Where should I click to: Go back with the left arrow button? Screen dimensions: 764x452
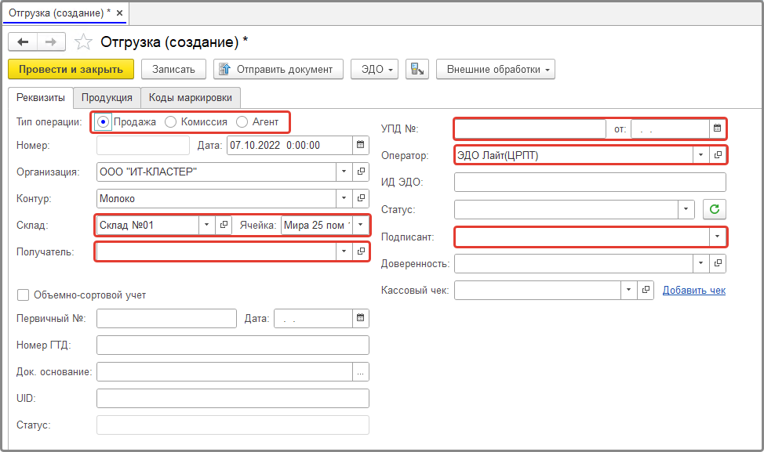(23, 42)
